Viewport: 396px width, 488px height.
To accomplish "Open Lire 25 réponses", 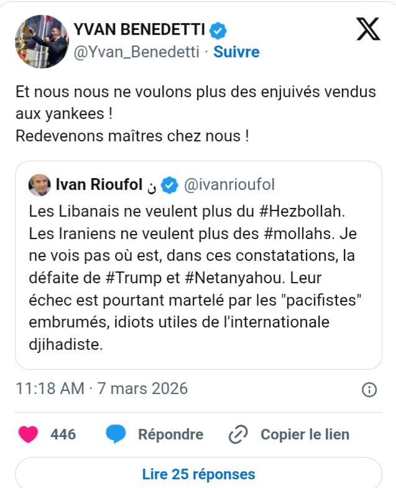I will [x=198, y=474].
